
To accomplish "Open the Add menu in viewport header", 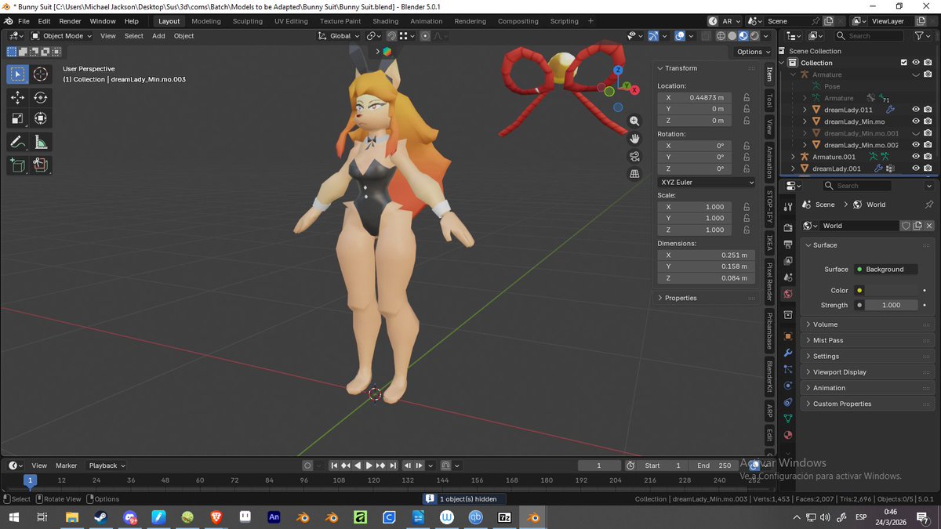I will [x=158, y=35].
